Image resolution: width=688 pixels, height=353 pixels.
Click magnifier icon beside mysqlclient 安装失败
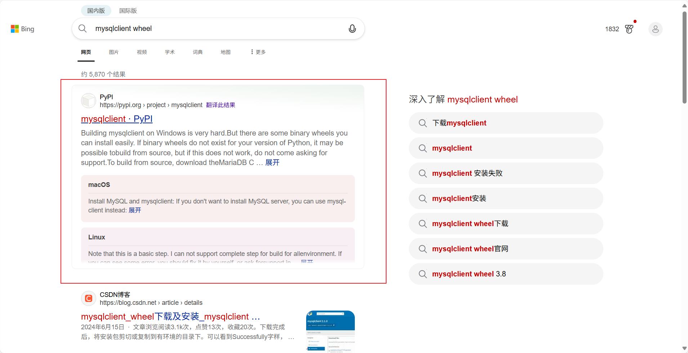click(423, 173)
